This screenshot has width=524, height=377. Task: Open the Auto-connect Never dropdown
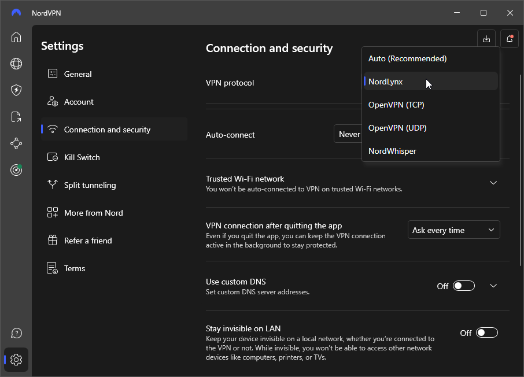[x=348, y=134]
